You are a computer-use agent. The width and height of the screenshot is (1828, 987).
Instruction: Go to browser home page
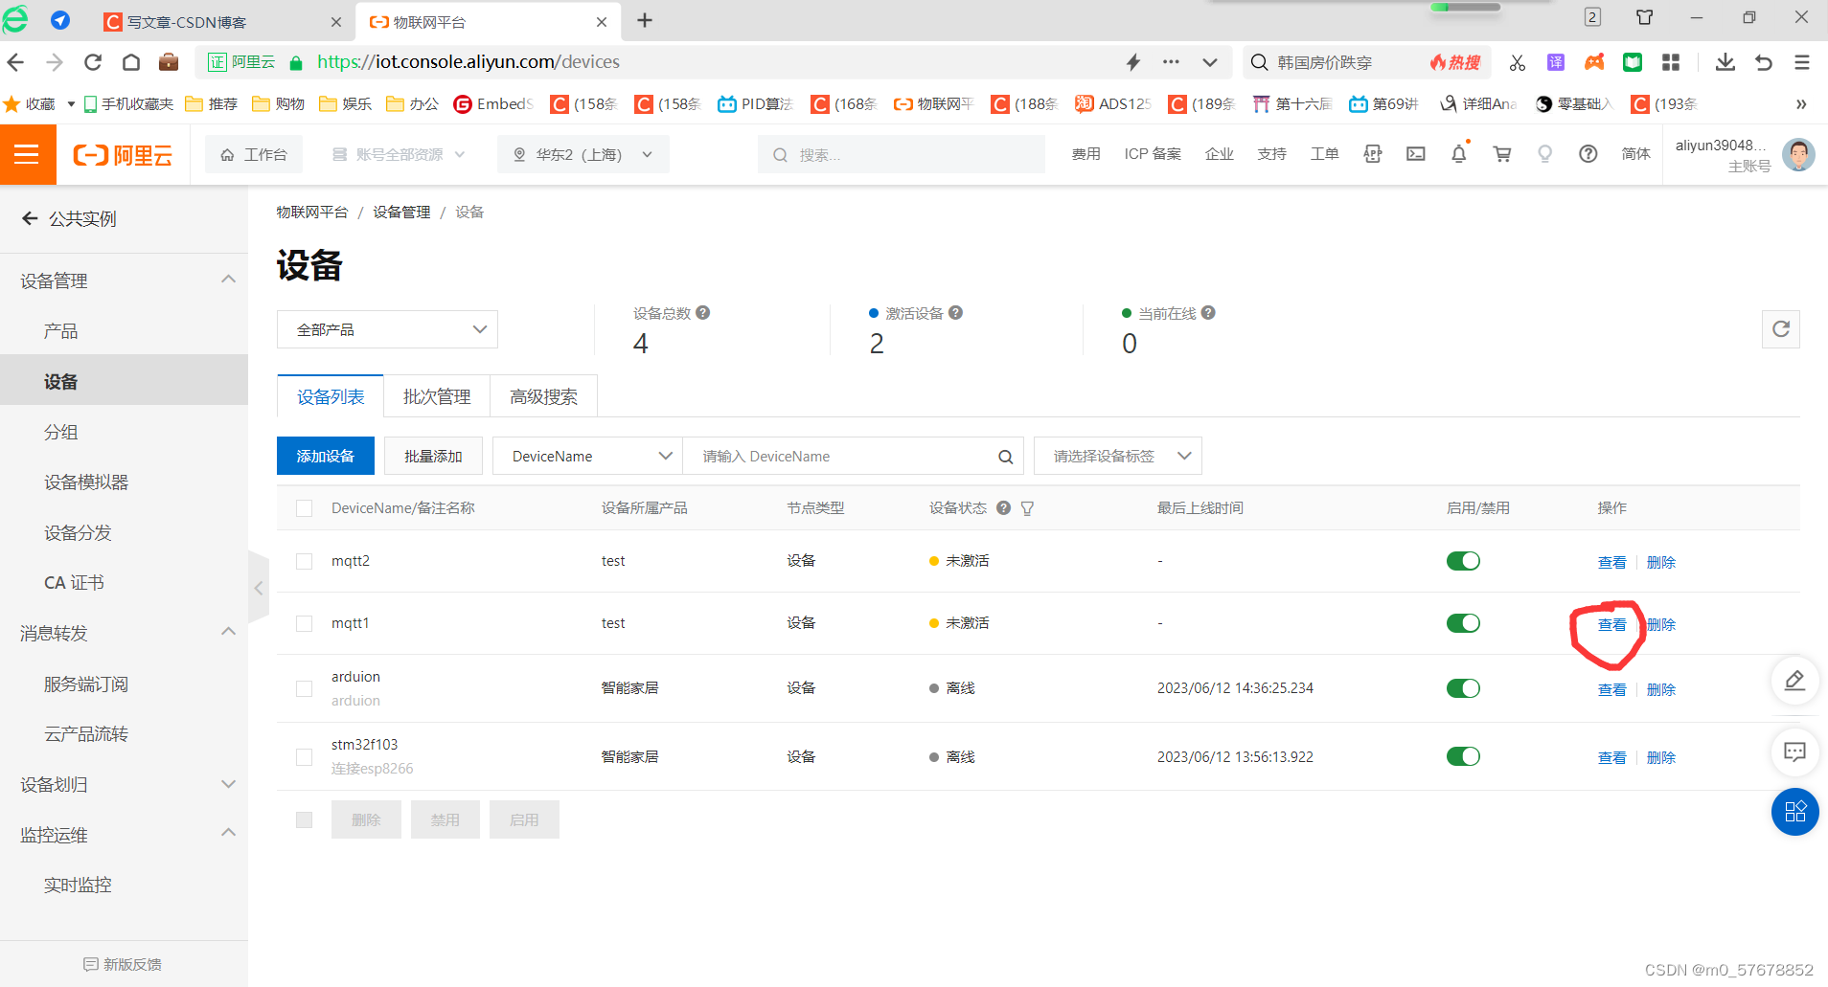pos(131,62)
